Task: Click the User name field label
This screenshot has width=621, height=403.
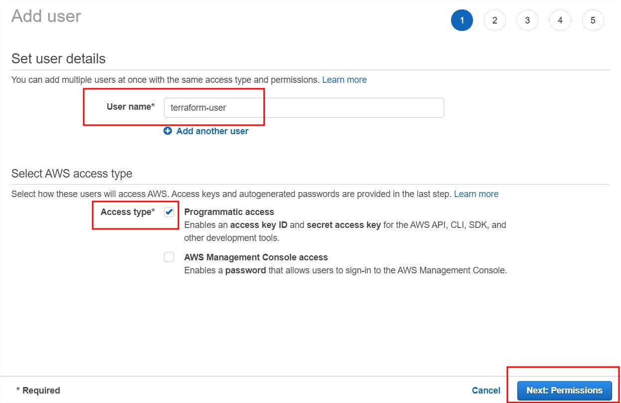Action: (x=130, y=107)
